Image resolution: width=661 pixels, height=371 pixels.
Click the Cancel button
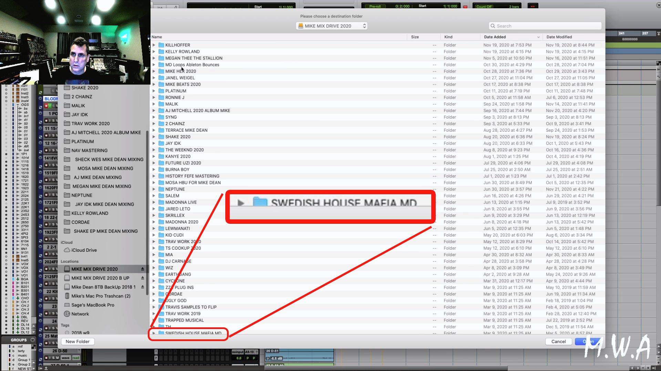558,341
